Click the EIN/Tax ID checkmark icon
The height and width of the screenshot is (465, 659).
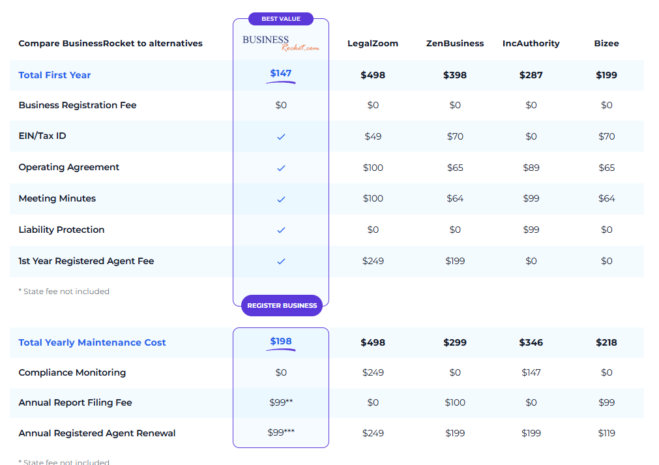pyautogui.click(x=281, y=137)
